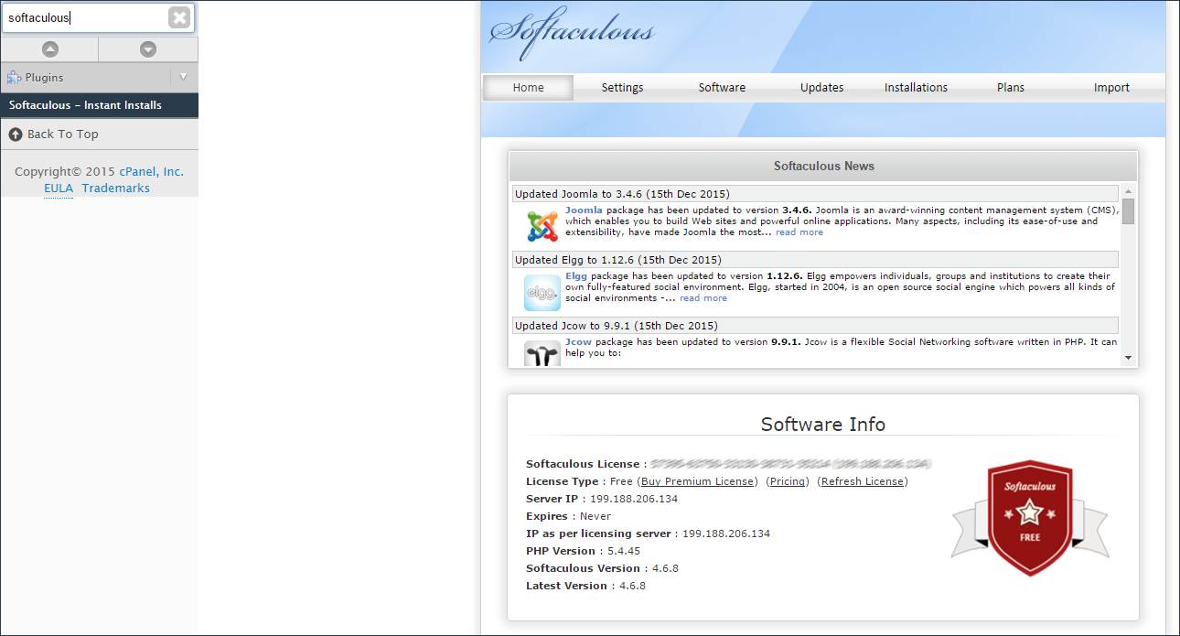Click the Refresh License link

pos(863,481)
